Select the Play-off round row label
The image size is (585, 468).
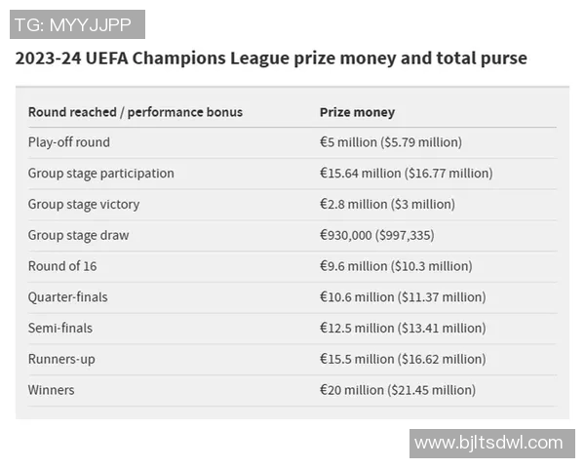[x=69, y=142]
